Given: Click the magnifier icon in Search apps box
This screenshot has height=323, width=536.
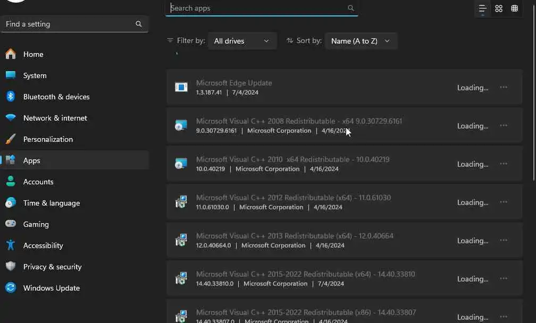Looking at the screenshot, I should pos(351,8).
